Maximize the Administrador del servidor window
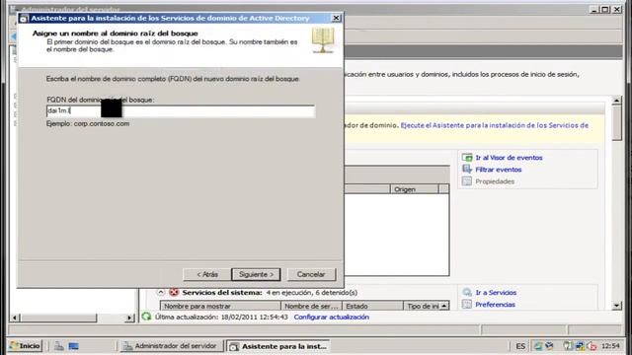The image size is (632, 355). pos(605,9)
